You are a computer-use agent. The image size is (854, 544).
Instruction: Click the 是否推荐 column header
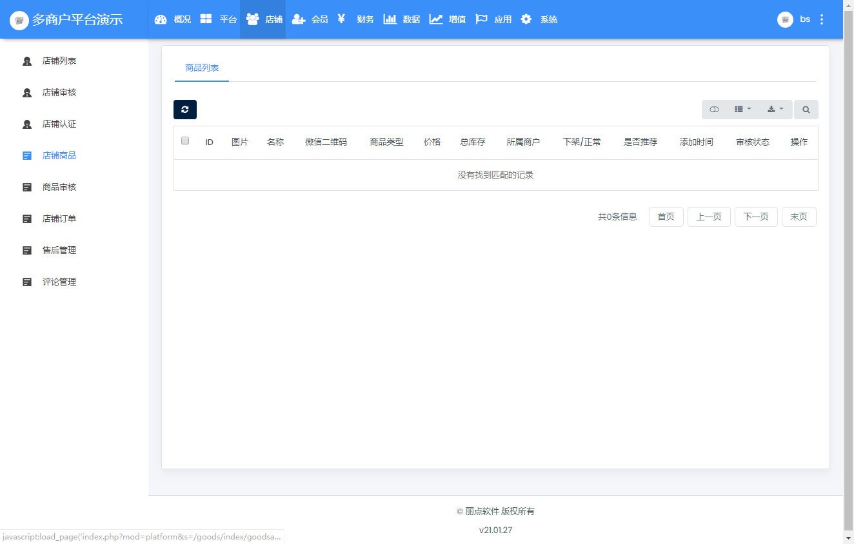[x=640, y=142]
